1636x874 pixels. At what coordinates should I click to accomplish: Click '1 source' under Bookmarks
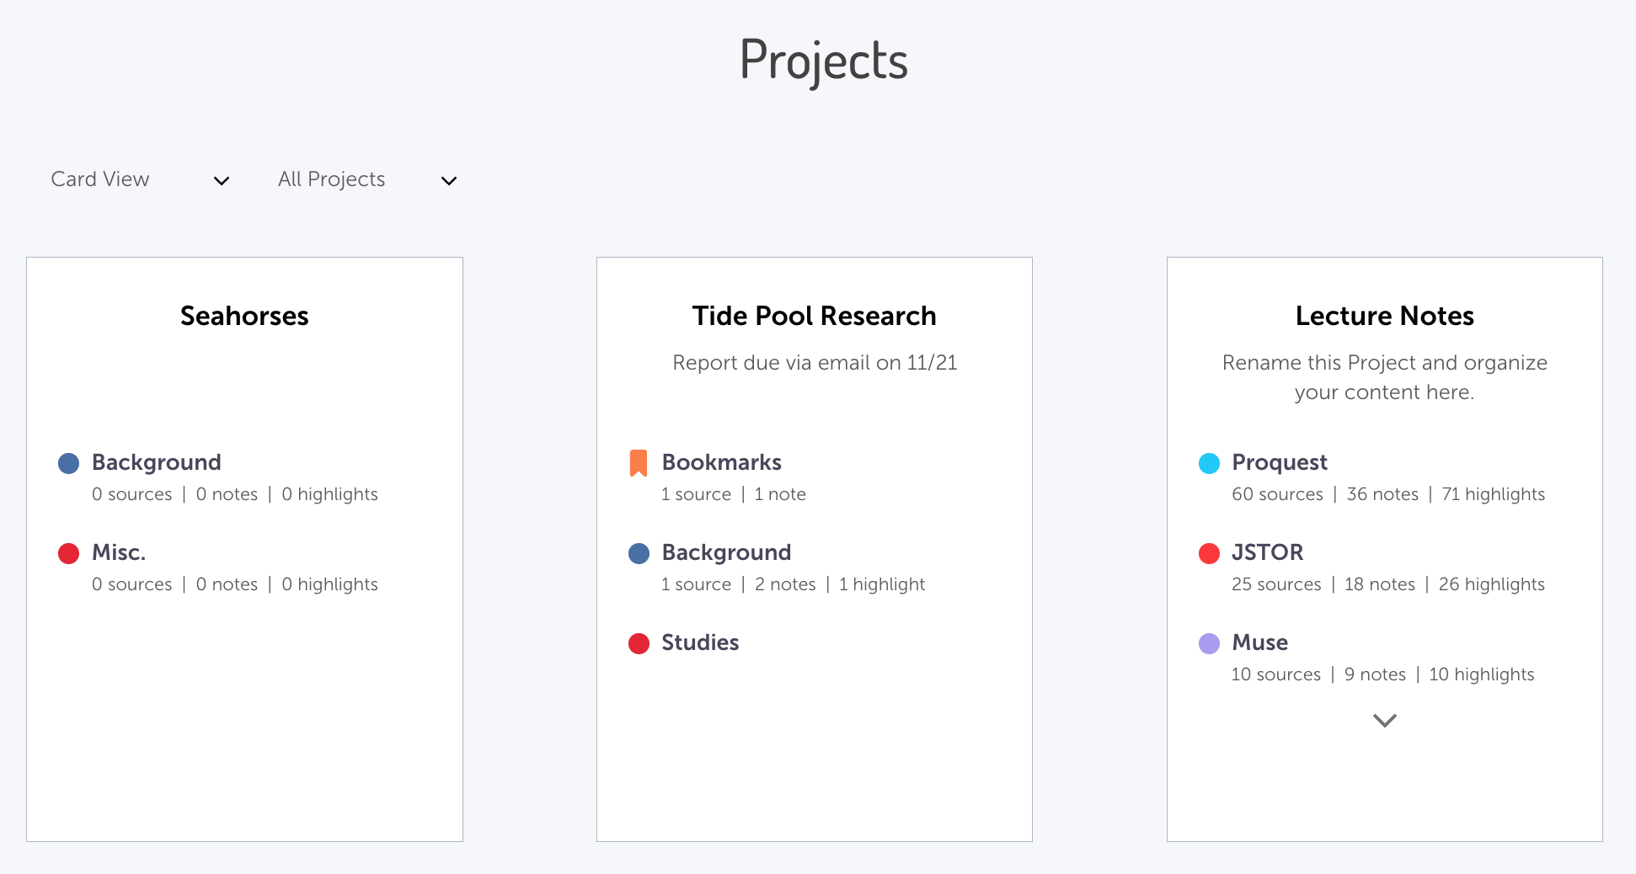696,494
